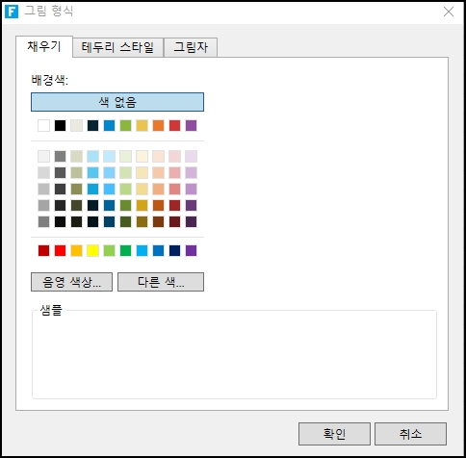Screen dimensions: 466x458
Task: Select the purple swatch in top row
Action: (191, 126)
